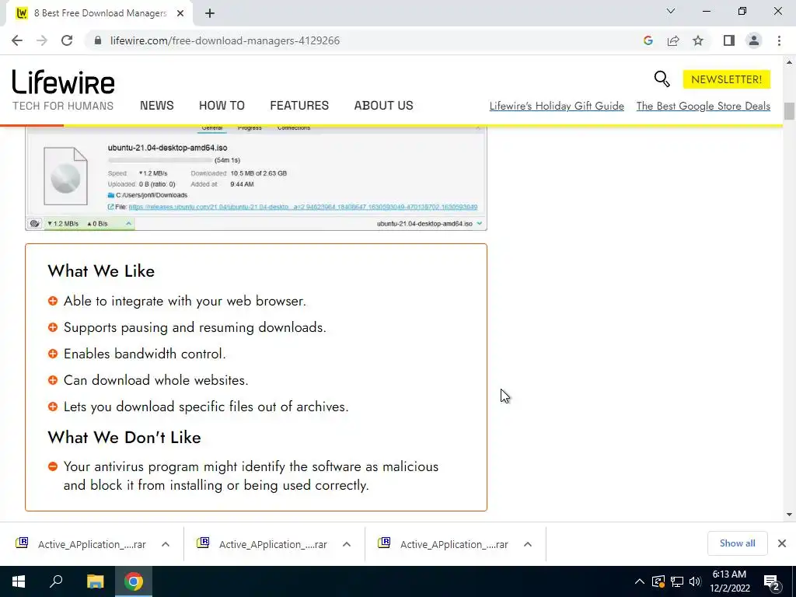Open Chrome profile avatar
Screen dimensions: 796x597
[754, 40]
